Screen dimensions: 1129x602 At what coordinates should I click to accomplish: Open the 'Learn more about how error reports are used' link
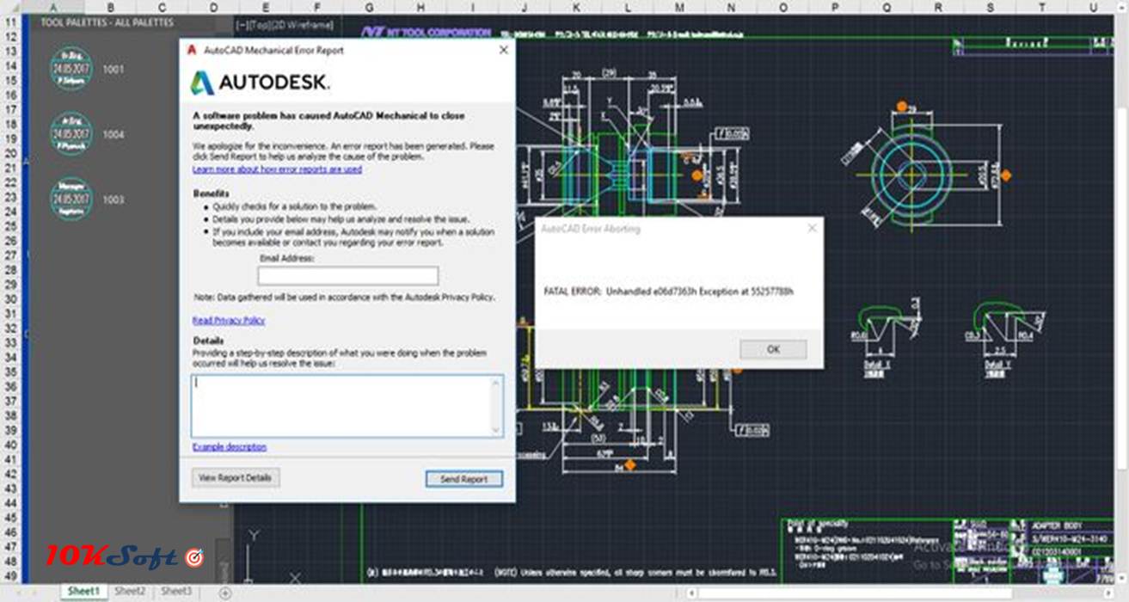click(277, 169)
